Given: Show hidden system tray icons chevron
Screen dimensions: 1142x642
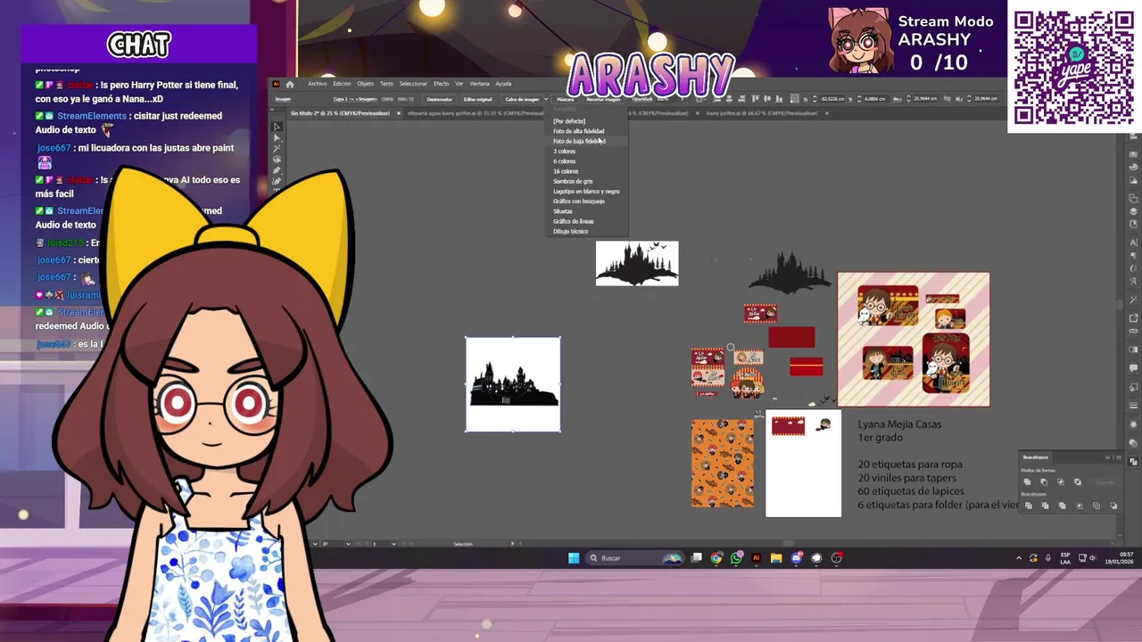Looking at the screenshot, I should click(1019, 558).
